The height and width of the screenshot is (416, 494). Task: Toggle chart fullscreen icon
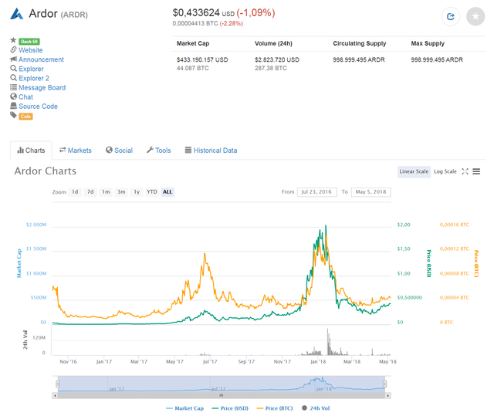tap(465, 171)
